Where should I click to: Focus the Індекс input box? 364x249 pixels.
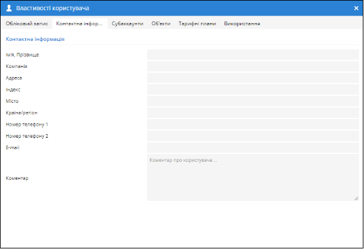[x=253, y=90]
